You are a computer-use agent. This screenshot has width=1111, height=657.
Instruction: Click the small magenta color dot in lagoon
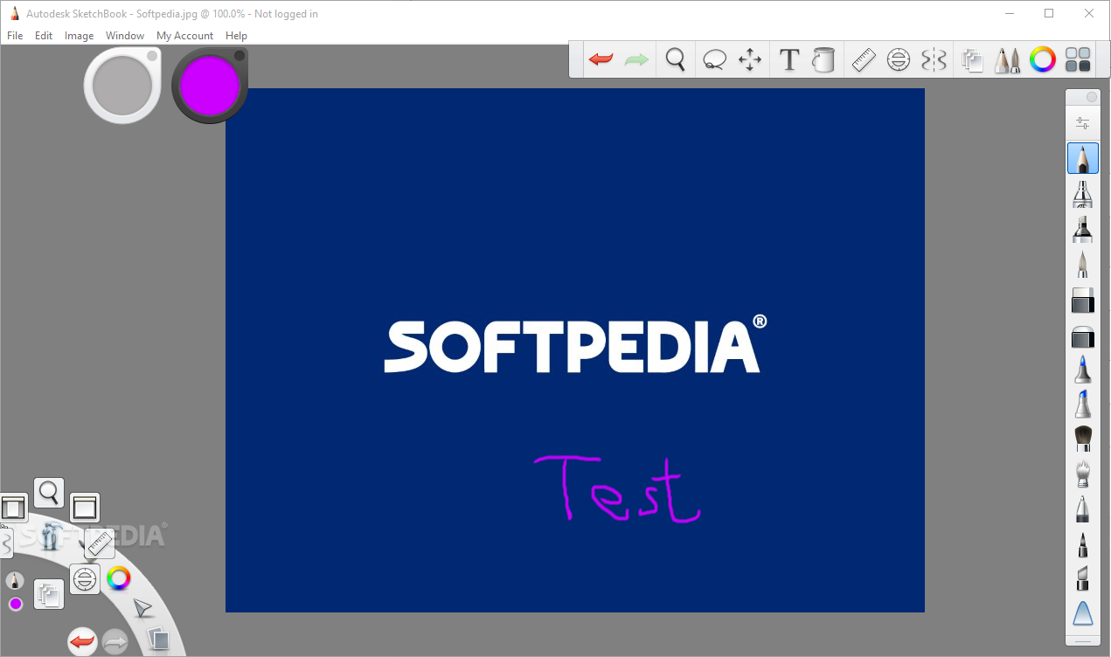[15, 604]
